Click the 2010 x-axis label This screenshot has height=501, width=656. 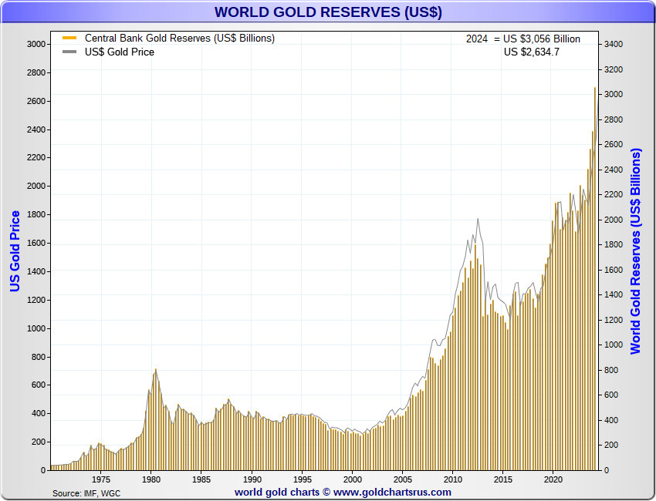[x=453, y=479]
